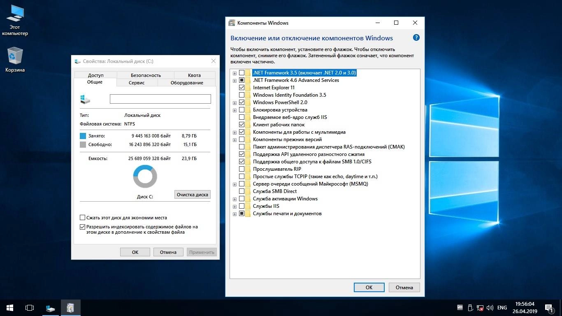This screenshot has width=562, height=316.
Task: Expand Сервер очереди сообщений (MSMQ) node
Action: point(235,184)
